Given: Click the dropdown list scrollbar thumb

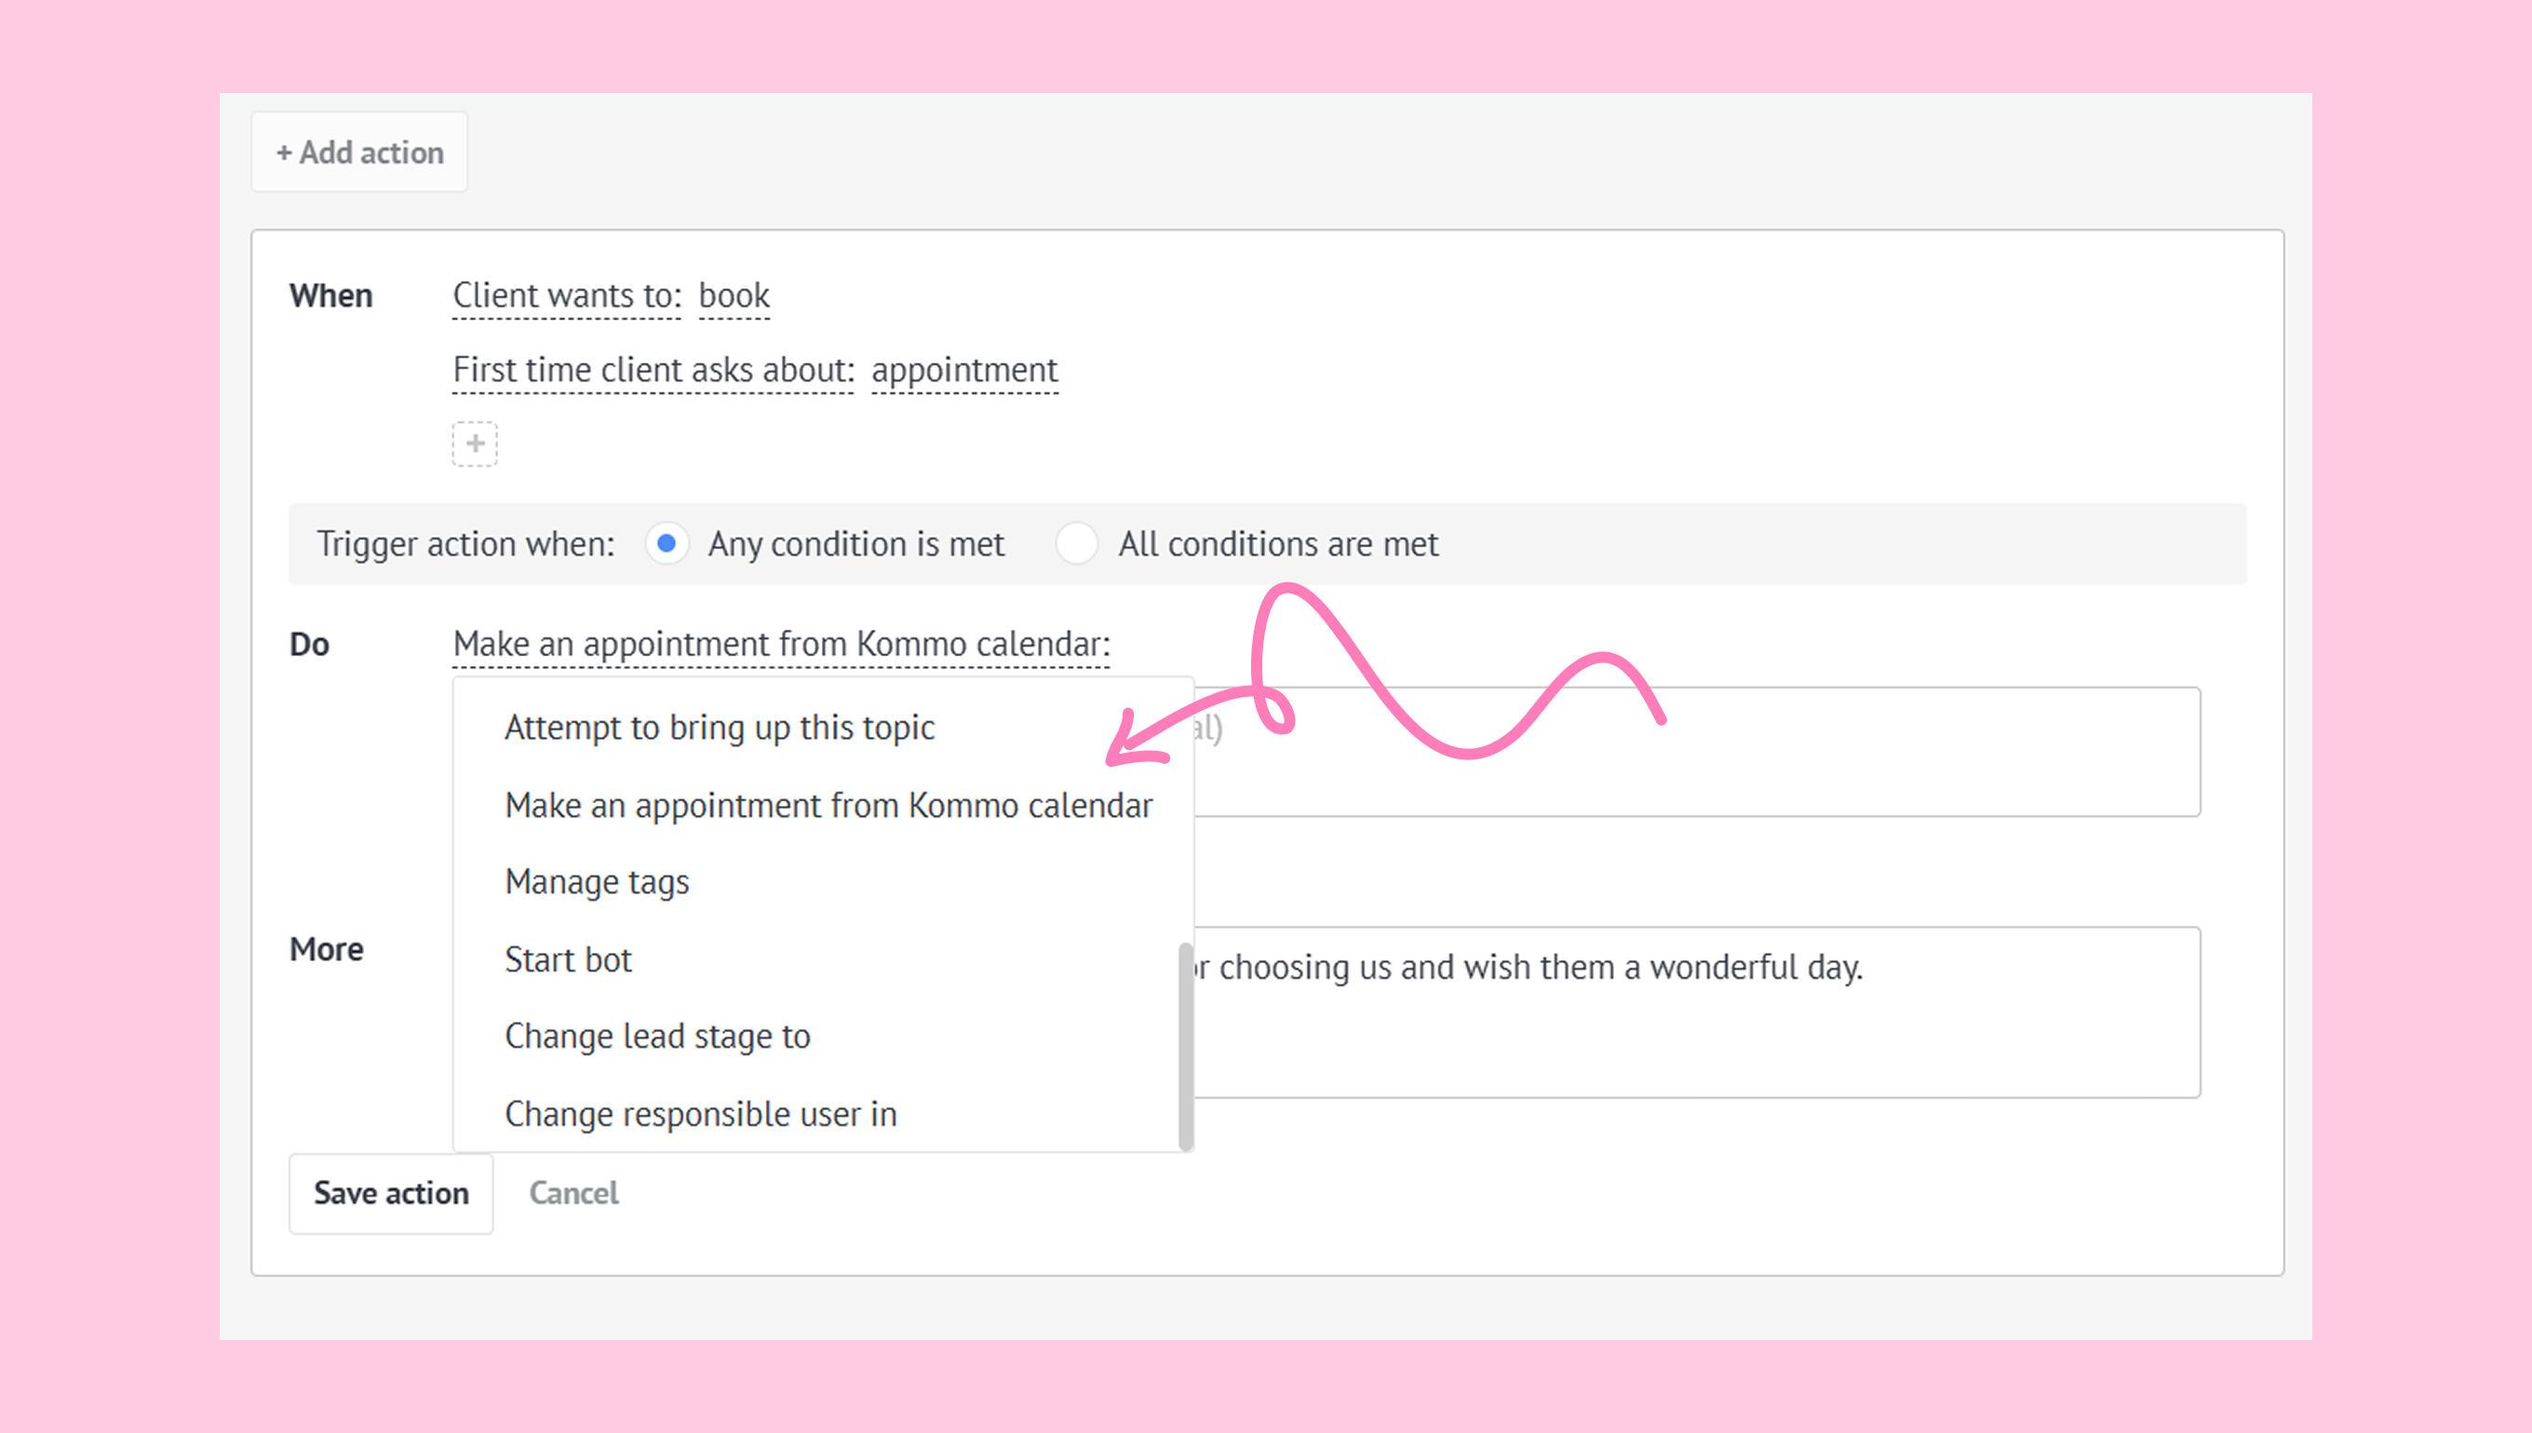Looking at the screenshot, I should [1185, 1045].
